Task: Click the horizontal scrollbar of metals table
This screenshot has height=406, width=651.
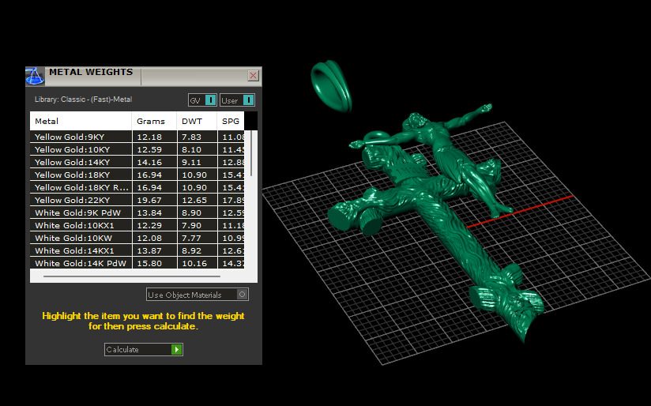Action: click(x=132, y=276)
